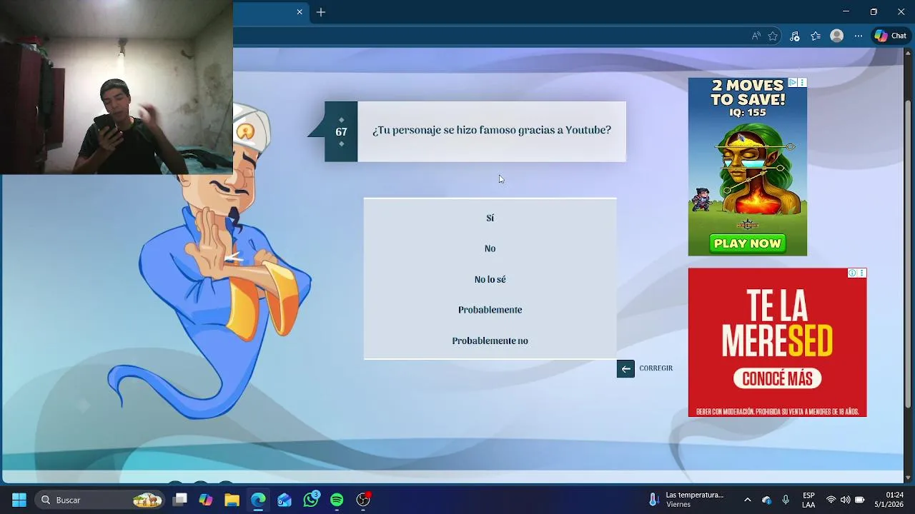Click question text about Youtube fame
The image size is (915, 514).
click(492, 130)
